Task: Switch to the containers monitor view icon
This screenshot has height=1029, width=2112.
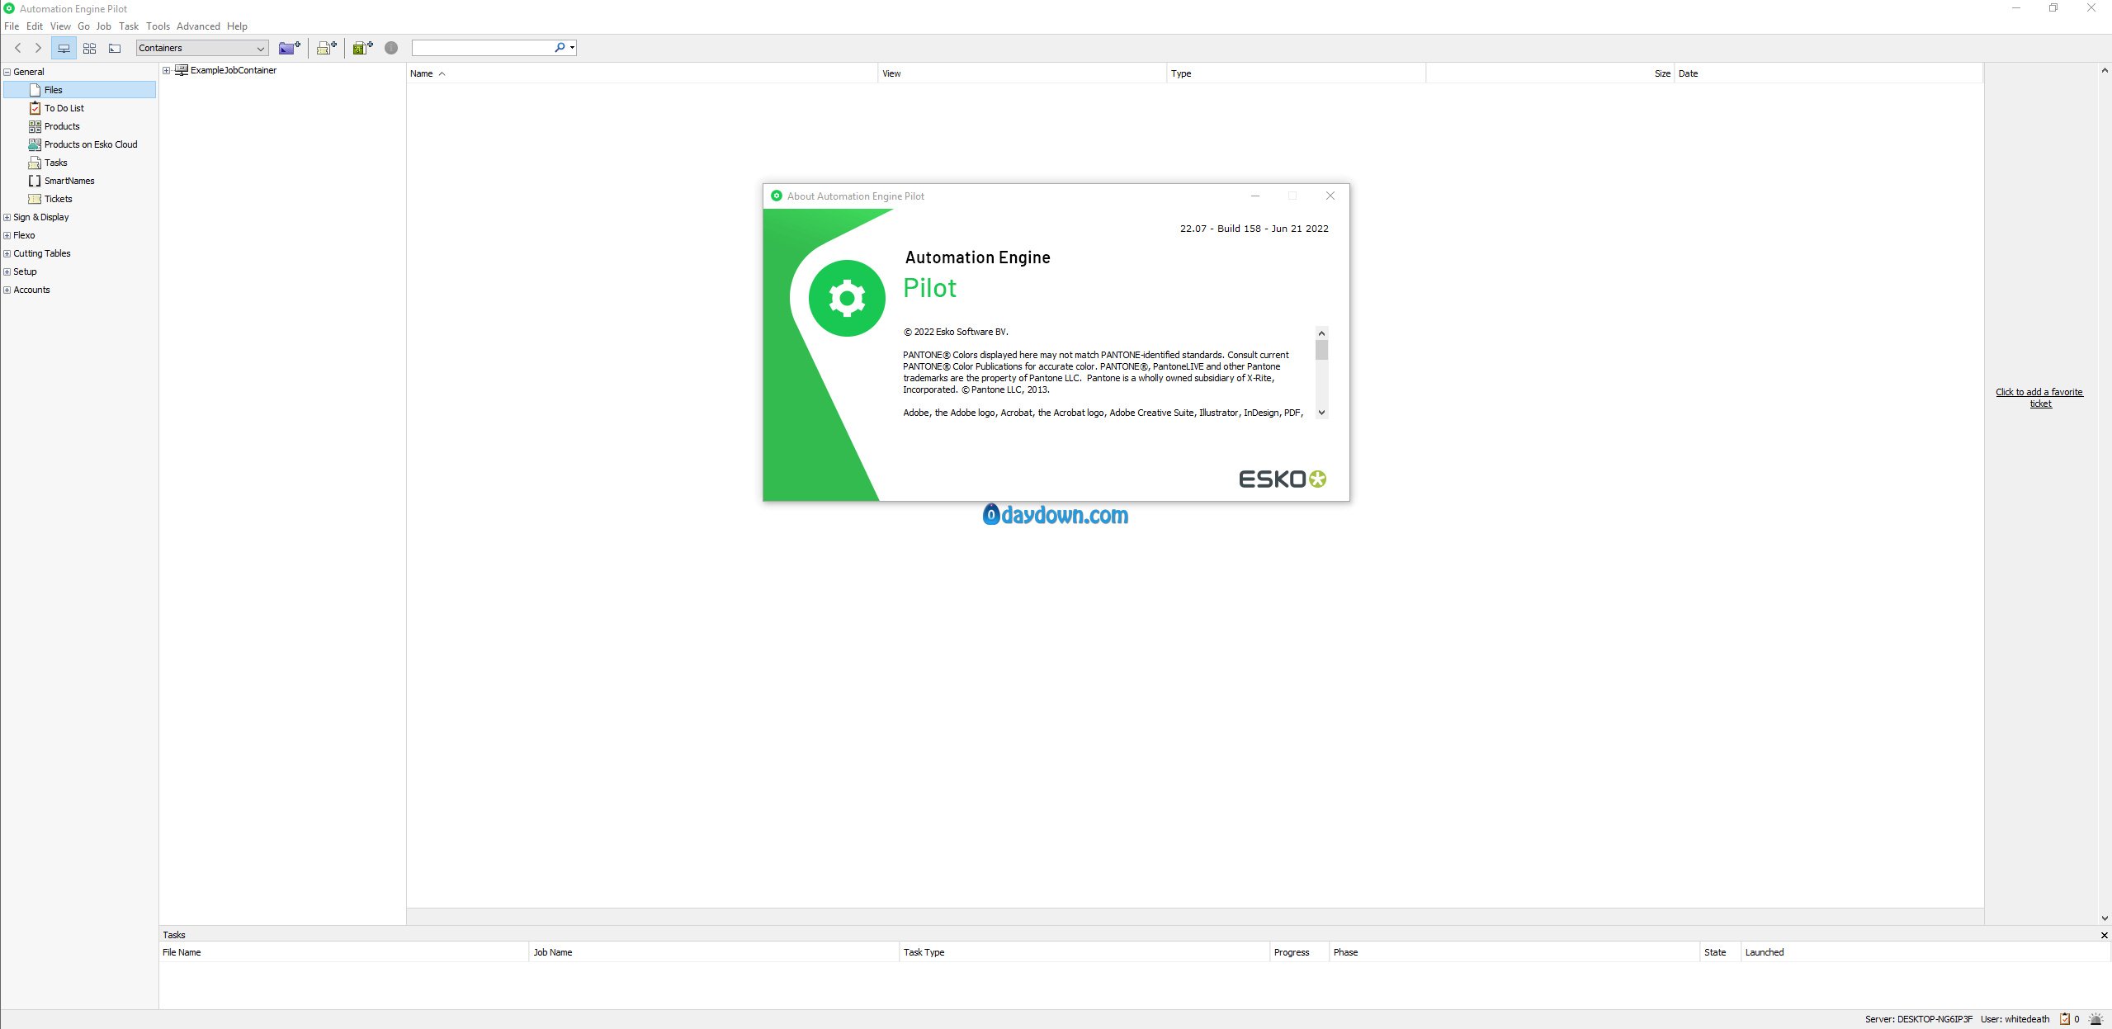Action: tap(64, 48)
